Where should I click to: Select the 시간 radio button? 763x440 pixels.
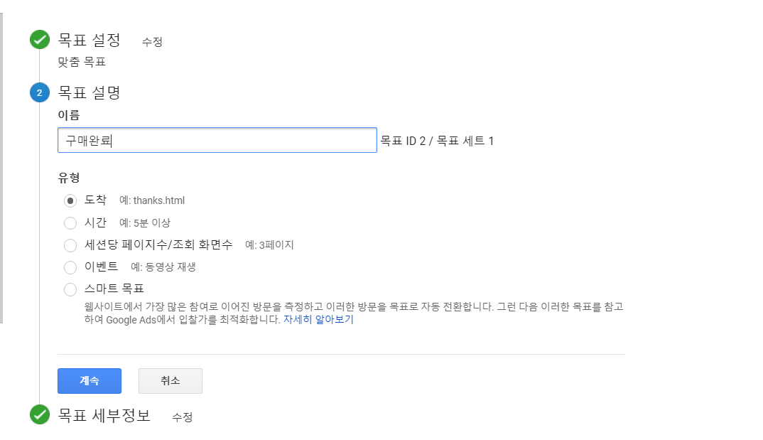[x=70, y=223]
